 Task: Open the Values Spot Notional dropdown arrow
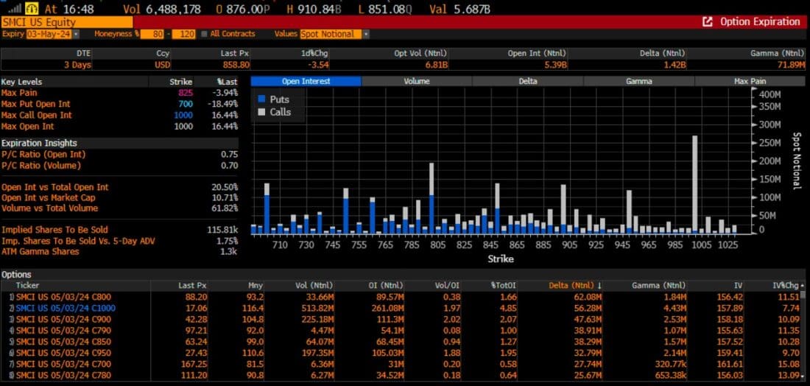point(366,34)
